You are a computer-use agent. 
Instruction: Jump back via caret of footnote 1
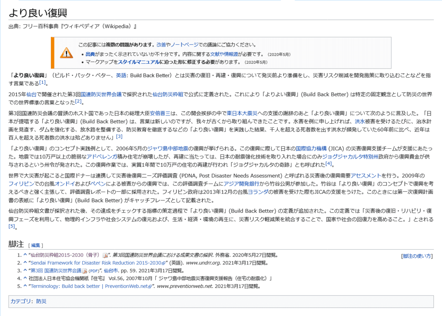click(x=25, y=255)
